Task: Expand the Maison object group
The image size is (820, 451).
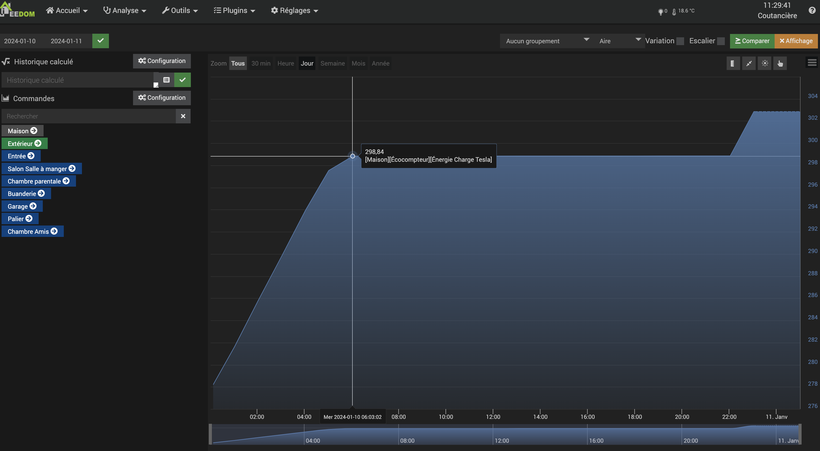Action: click(22, 131)
